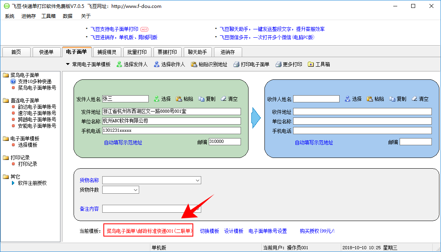Expand the 常用电子面单模板 dropdown

click(68, 64)
